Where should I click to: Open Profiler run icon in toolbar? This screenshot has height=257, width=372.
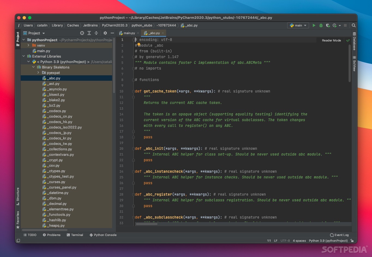[x=334, y=25]
